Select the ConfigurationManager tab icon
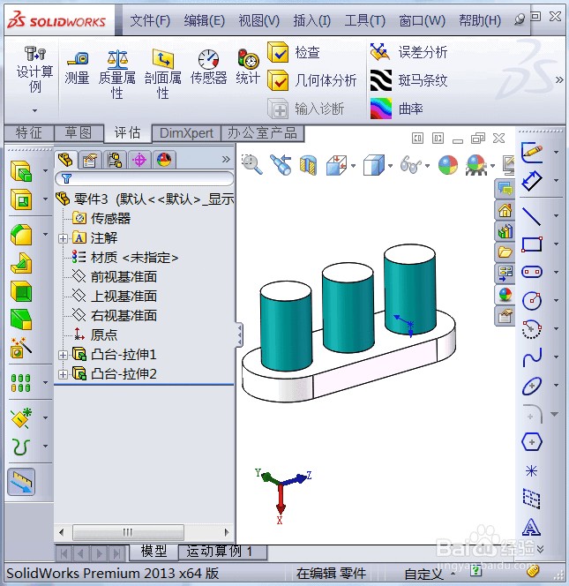The width and height of the screenshot is (569, 586). [x=115, y=160]
